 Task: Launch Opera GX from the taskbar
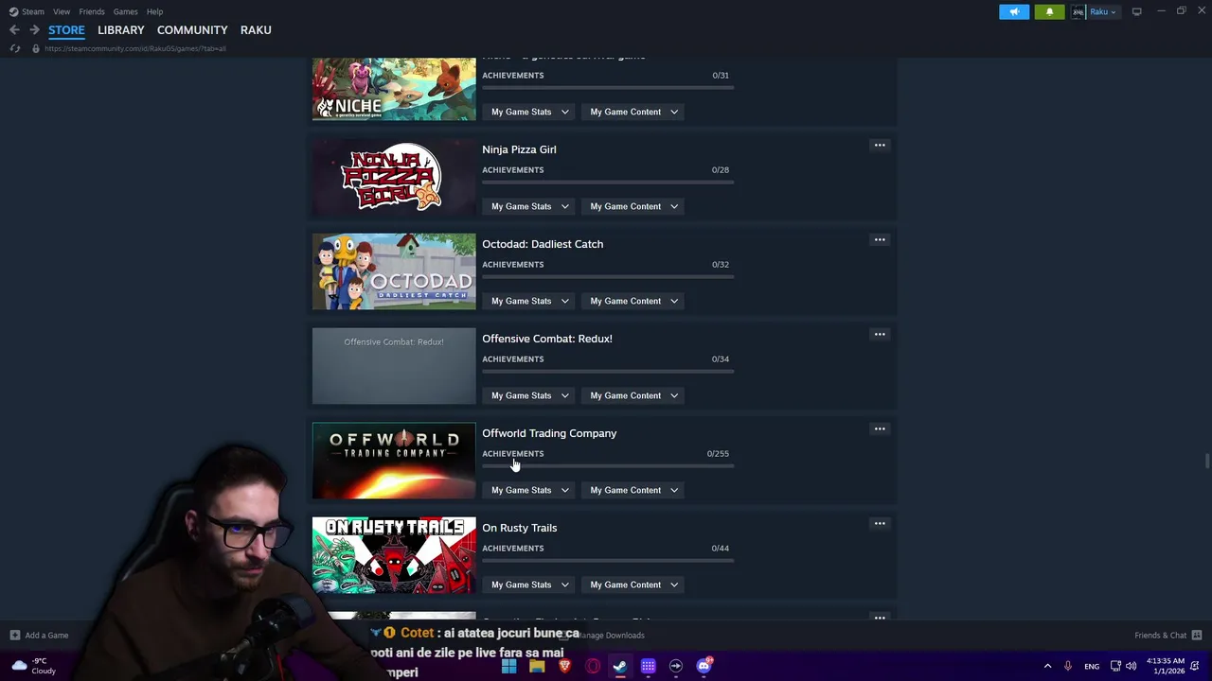[593, 666]
